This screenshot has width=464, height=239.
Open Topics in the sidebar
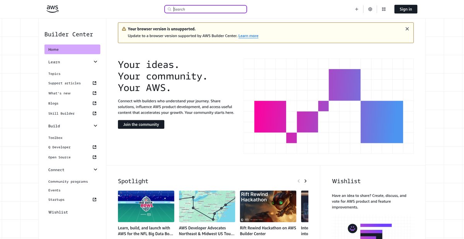pos(55,74)
